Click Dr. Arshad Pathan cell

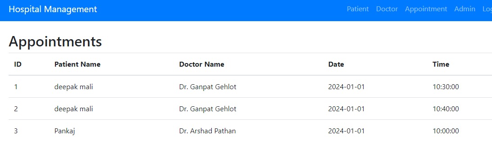pyautogui.click(x=207, y=131)
